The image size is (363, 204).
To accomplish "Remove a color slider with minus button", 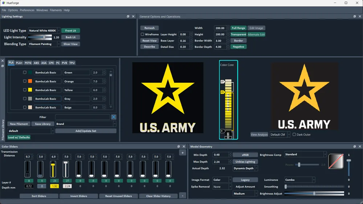I will [x=183, y=196].
